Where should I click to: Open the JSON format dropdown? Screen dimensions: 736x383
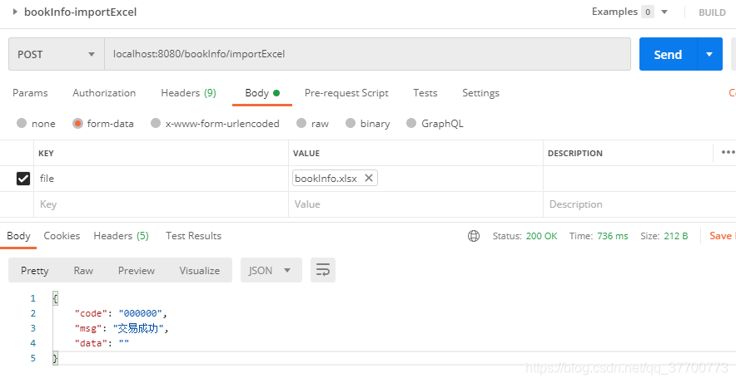[271, 270]
